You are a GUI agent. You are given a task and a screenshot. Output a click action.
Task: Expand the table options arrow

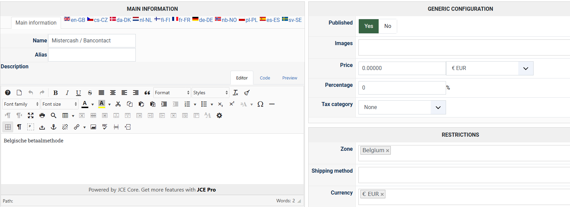(x=73, y=116)
